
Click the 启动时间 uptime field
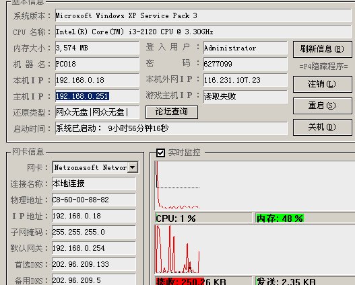tap(171, 128)
